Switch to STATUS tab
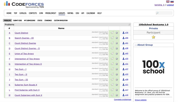Screen dimensions: 178x102 click(x=40, y=21)
